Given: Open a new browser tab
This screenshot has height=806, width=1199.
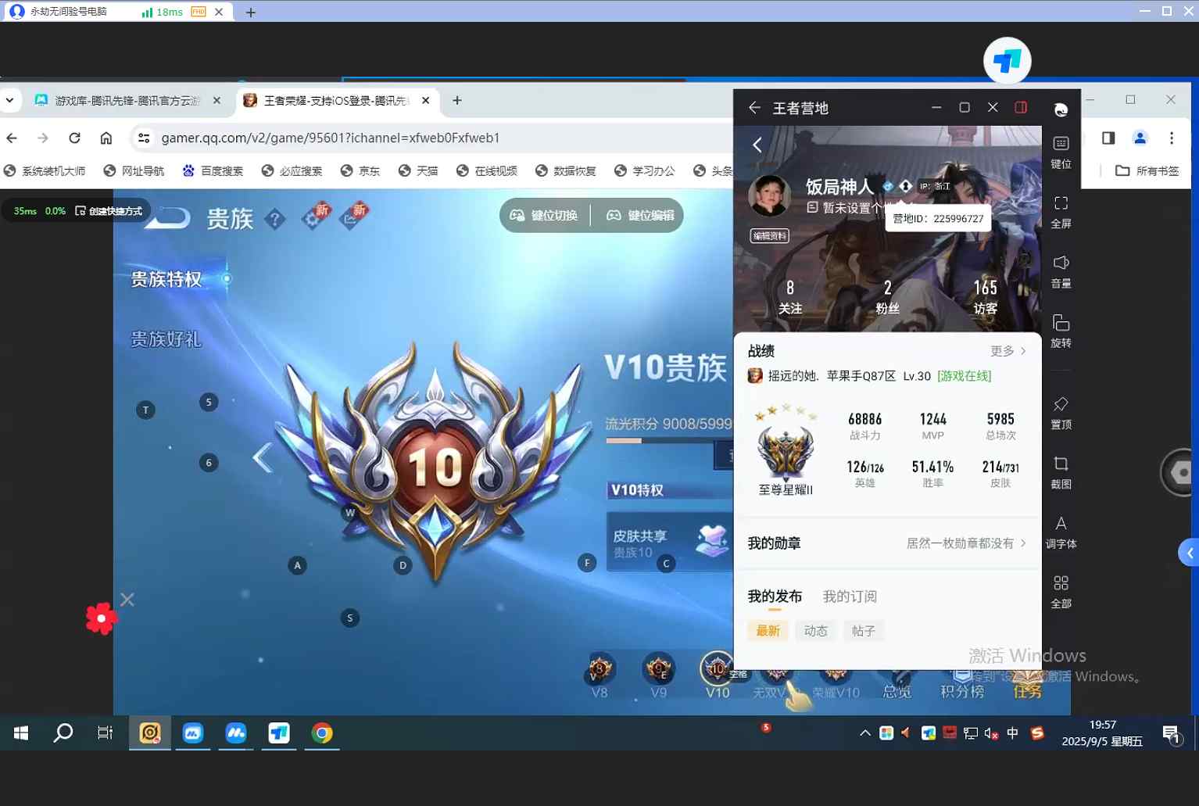Looking at the screenshot, I should 457,100.
